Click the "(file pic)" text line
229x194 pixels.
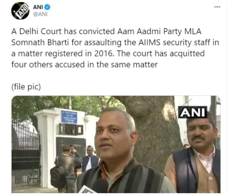[26, 87]
